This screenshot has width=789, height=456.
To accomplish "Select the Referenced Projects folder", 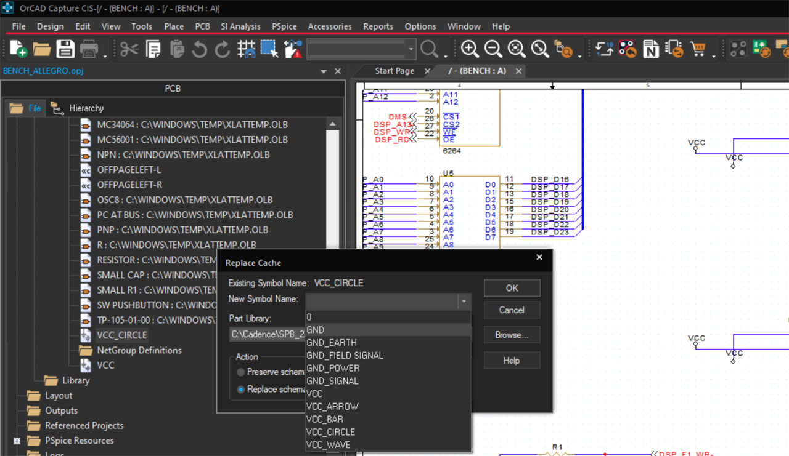I will pos(84,425).
